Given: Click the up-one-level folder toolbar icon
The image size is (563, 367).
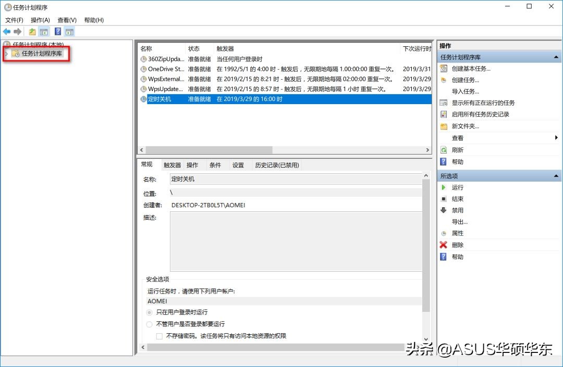Looking at the screenshot, I should pyautogui.click(x=32, y=32).
